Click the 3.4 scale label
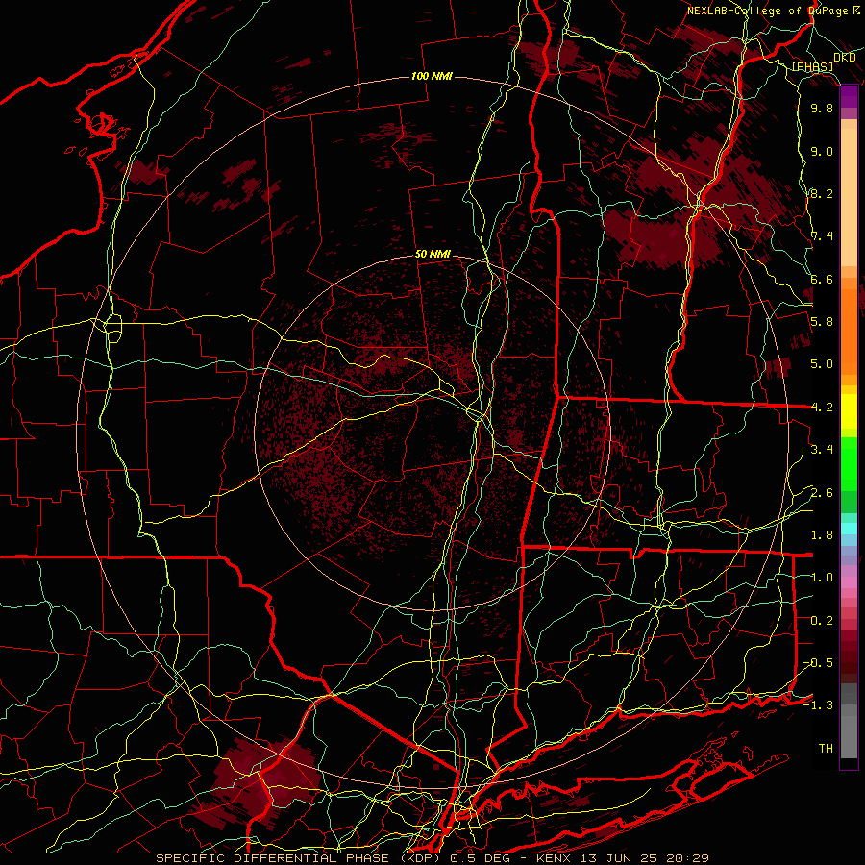The height and width of the screenshot is (865, 865). tap(822, 450)
